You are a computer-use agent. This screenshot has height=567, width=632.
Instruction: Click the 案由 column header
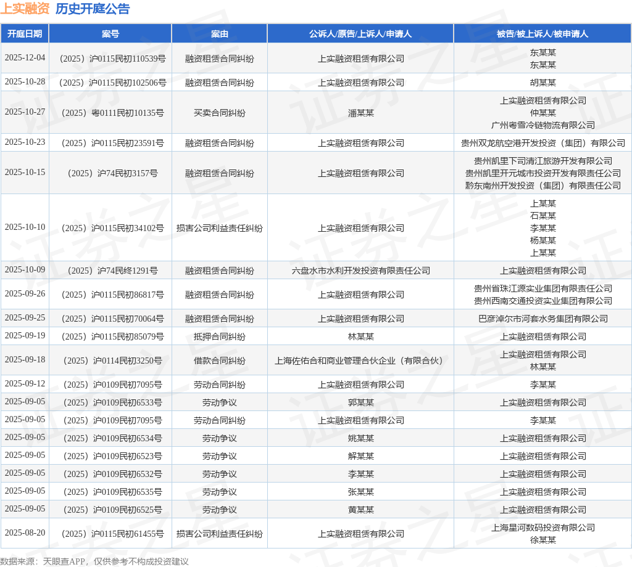(219, 34)
